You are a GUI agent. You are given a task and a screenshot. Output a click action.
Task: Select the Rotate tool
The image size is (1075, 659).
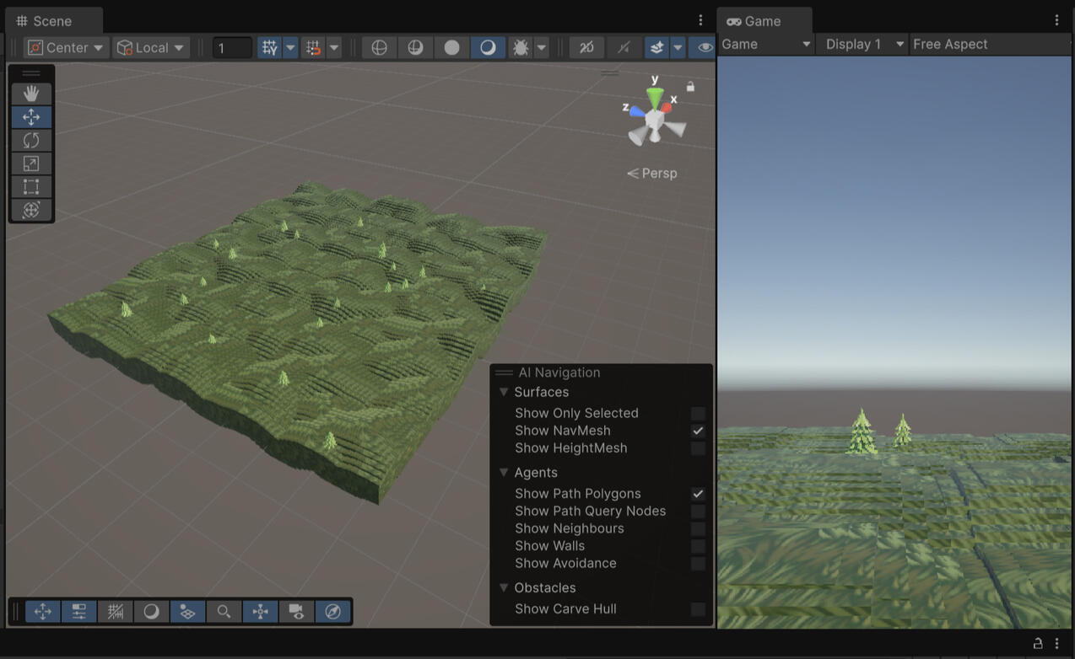31,140
